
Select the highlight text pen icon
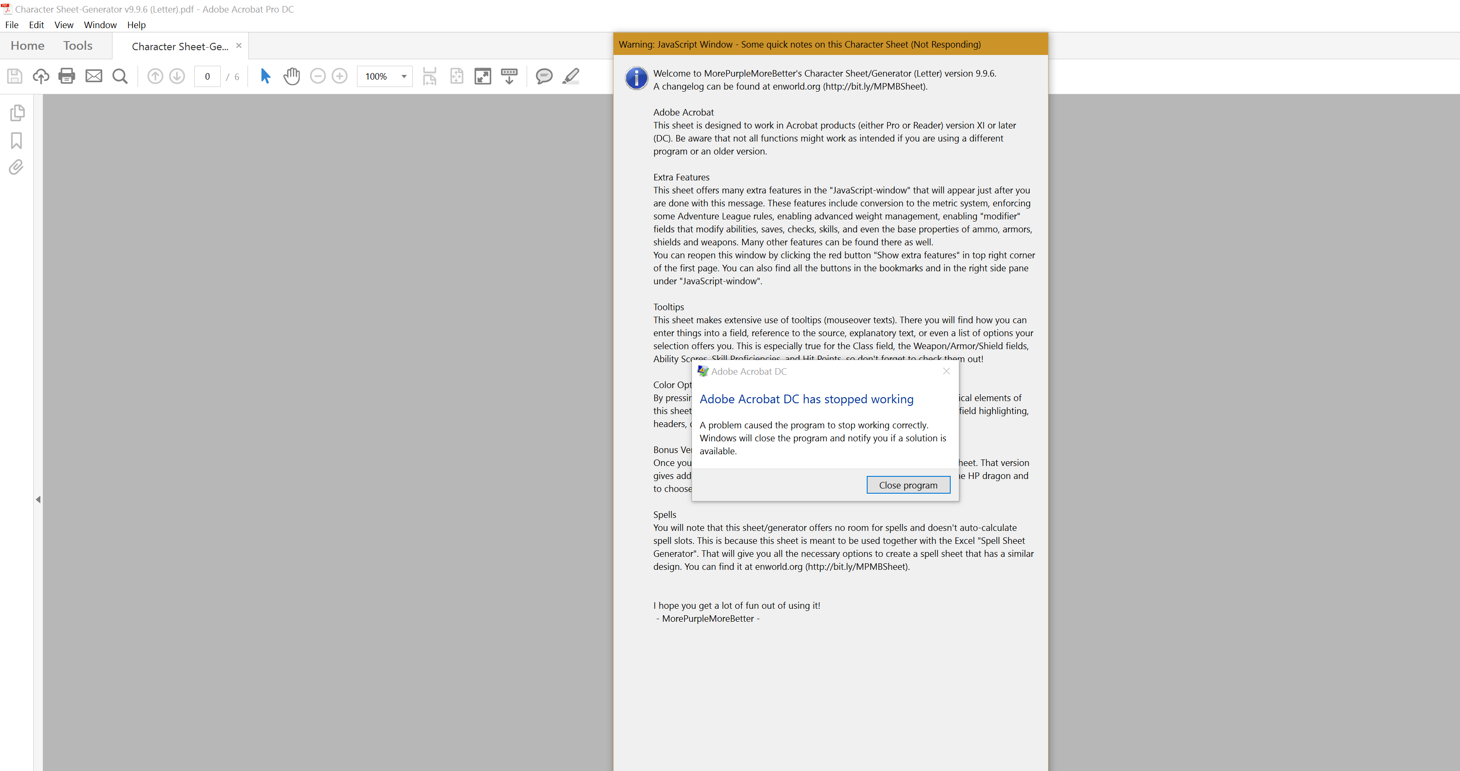click(571, 76)
